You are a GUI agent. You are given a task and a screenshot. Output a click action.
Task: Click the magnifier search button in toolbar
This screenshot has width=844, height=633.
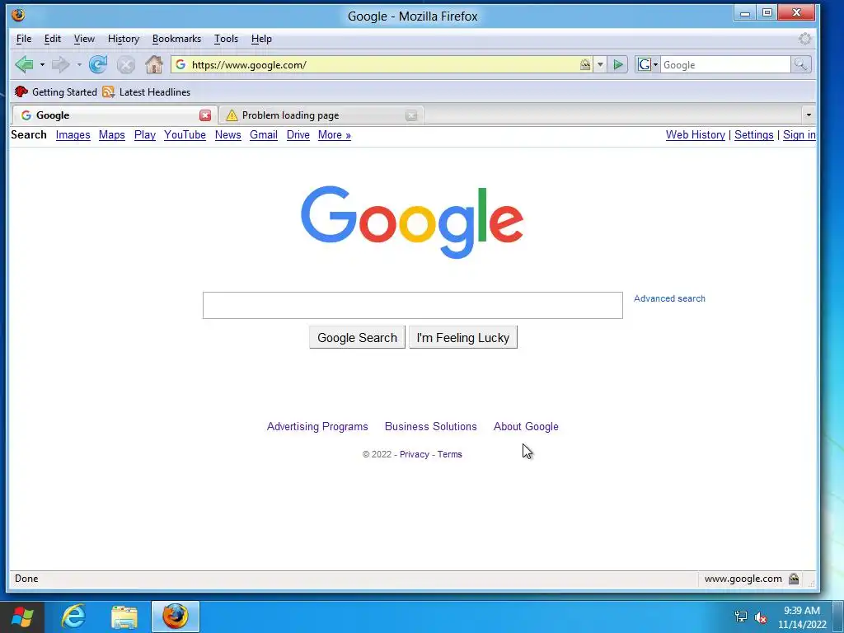pyautogui.click(x=801, y=65)
